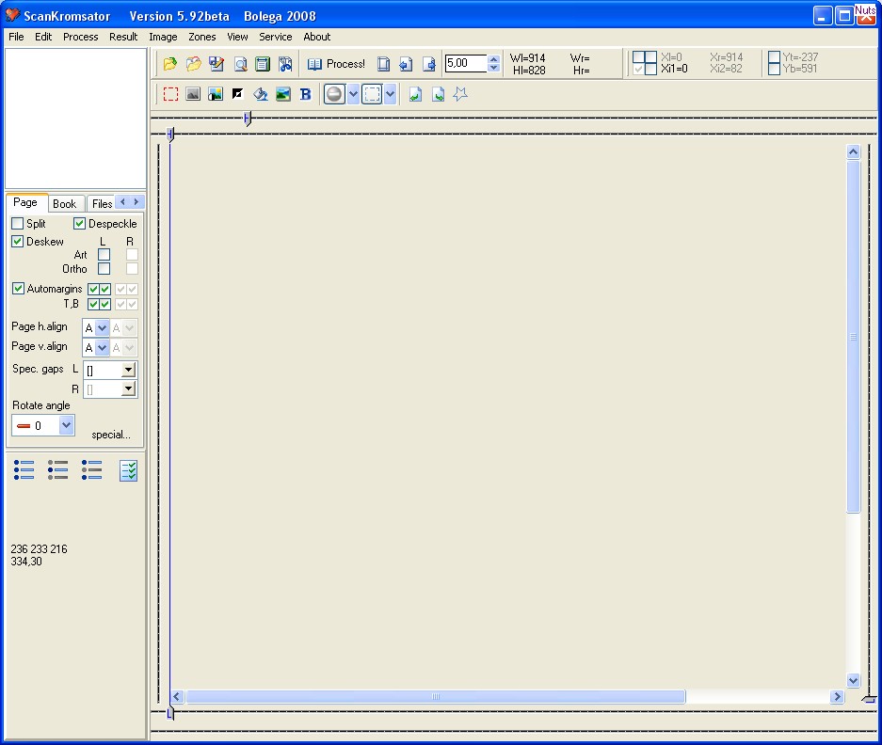Click the red dashed selection rectangle tool

pyautogui.click(x=170, y=94)
